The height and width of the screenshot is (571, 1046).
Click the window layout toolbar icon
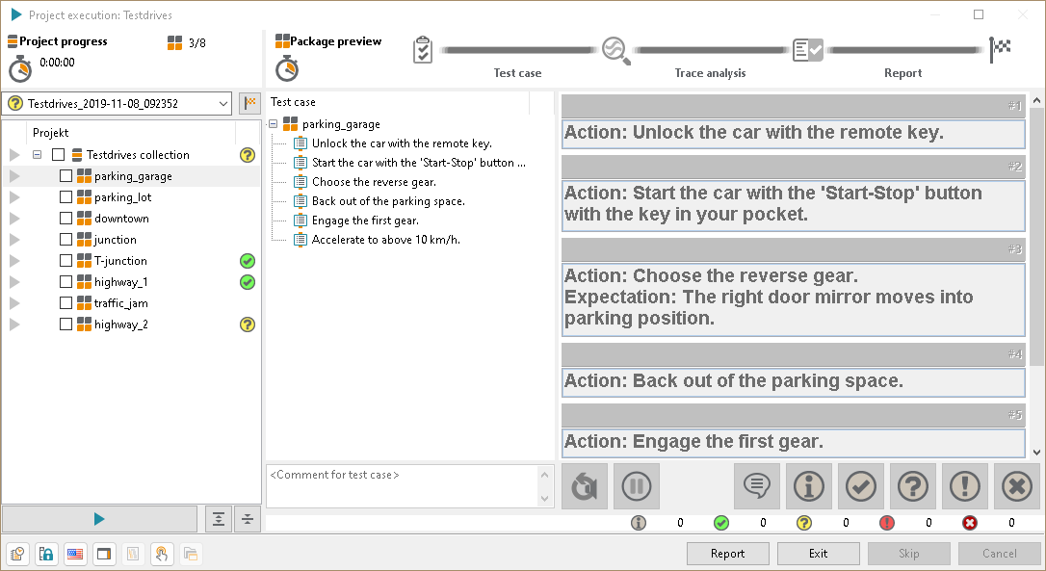(104, 554)
